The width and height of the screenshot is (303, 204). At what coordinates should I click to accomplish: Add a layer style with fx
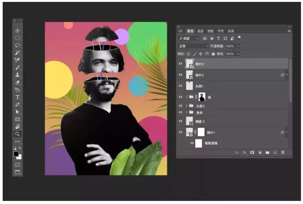coord(245,152)
